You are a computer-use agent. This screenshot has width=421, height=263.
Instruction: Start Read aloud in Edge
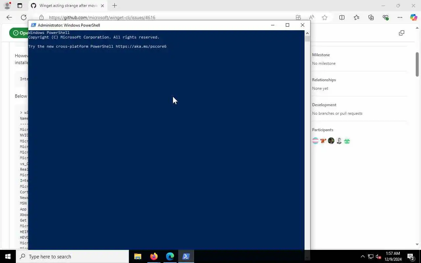[x=311, y=17]
